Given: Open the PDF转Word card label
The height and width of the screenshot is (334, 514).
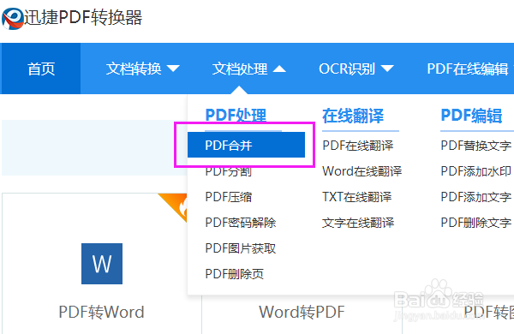Looking at the screenshot, I should pos(102,312).
